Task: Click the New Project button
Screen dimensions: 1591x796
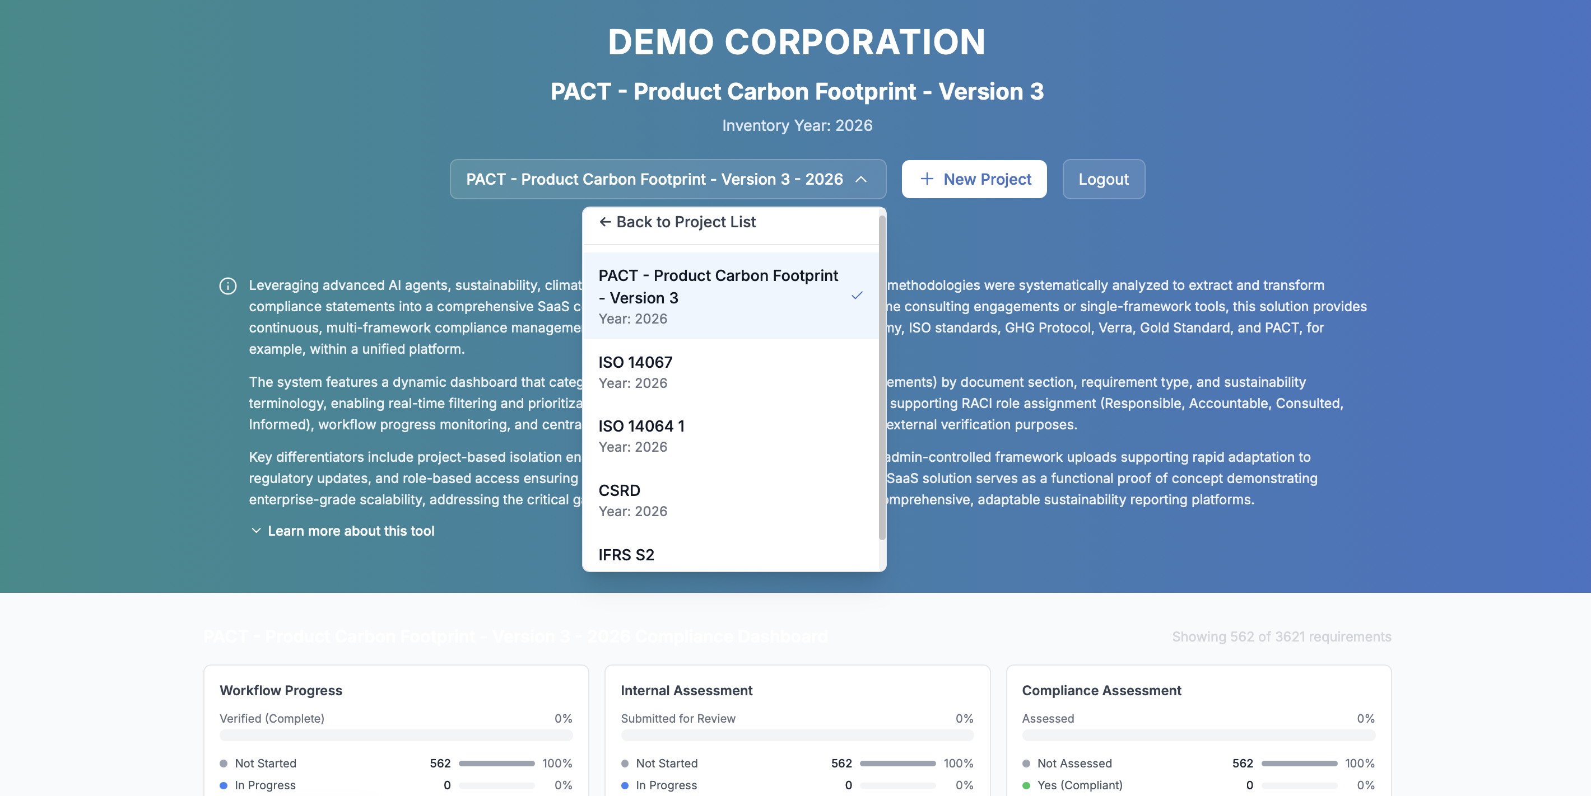Action: coord(974,180)
